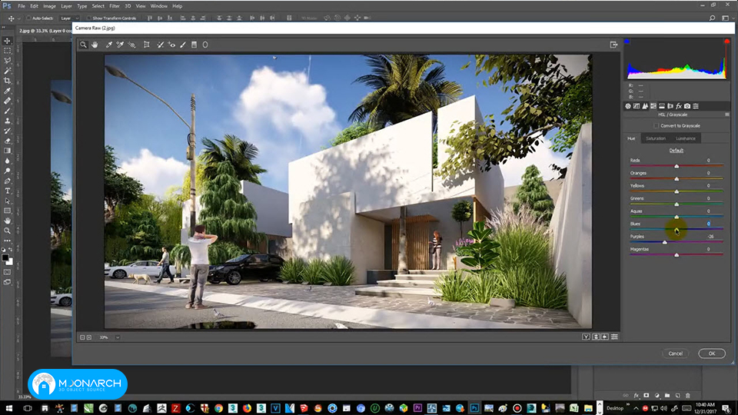The image size is (738, 415).
Task: Select the Crop tool in Photoshop toolbar
Action: (x=7, y=81)
